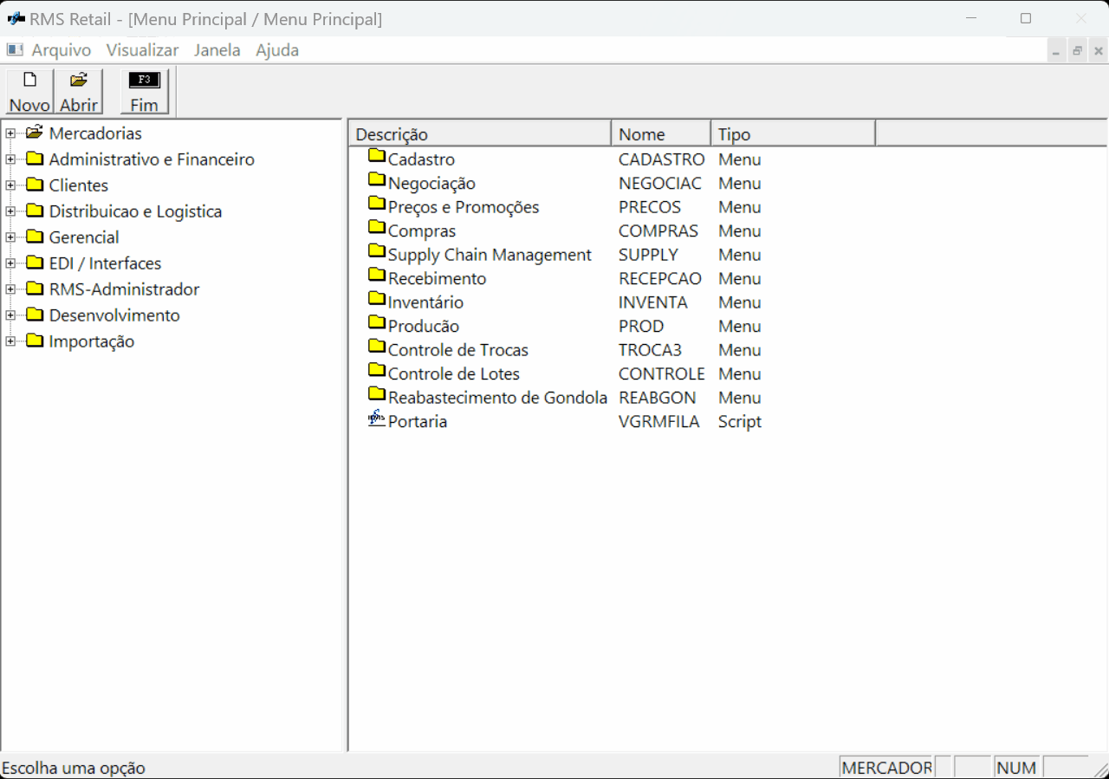Click the script icon of the Portaria row
This screenshot has width=1109, height=779.
tap(376, 418)
